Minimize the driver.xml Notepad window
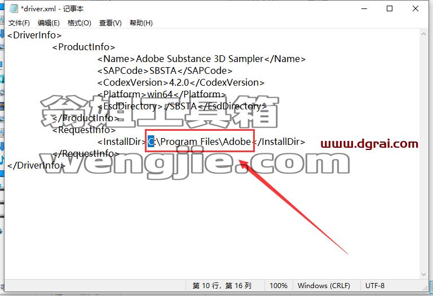Viewport: 433px width, 296px height. [364, 8]
